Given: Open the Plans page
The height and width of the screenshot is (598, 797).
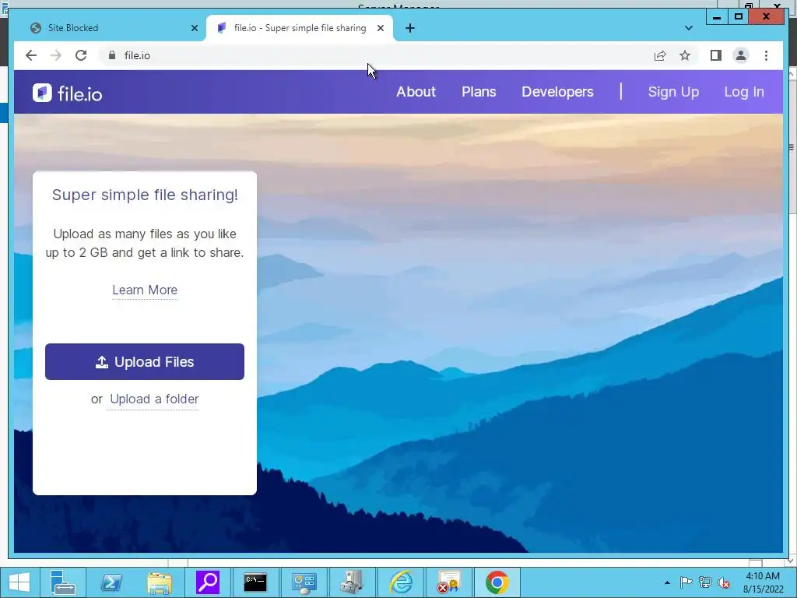Looking at the screenshot, I should 479,92.
